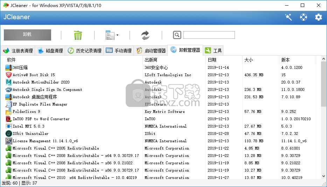Click Autodesk Single Sign On Component icon
The height and width of the screenshot is (187, 327).
coord(8,89)
